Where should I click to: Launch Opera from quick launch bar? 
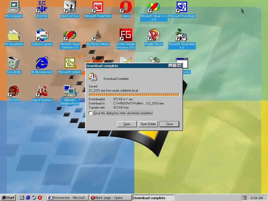pos(40,198)
